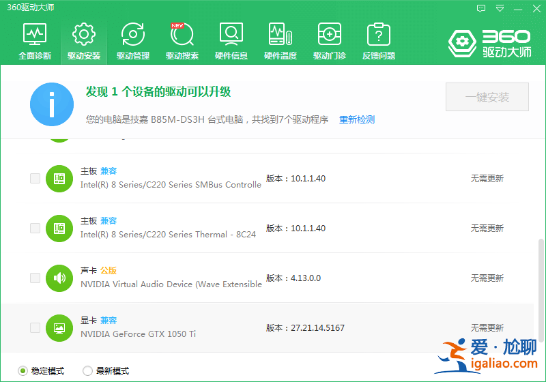Screen dimensions: 546x382
Task: Switch to 驱动安装 driver install tab
Action: point(84,42)
